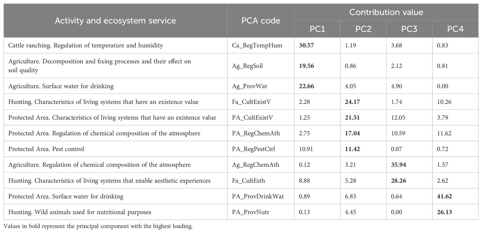Select the PC3 column header
The image size is (482, 233).
[x=409, y=29]
